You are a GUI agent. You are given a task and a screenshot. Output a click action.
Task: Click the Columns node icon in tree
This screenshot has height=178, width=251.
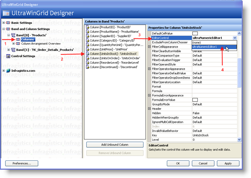point(18,39)
